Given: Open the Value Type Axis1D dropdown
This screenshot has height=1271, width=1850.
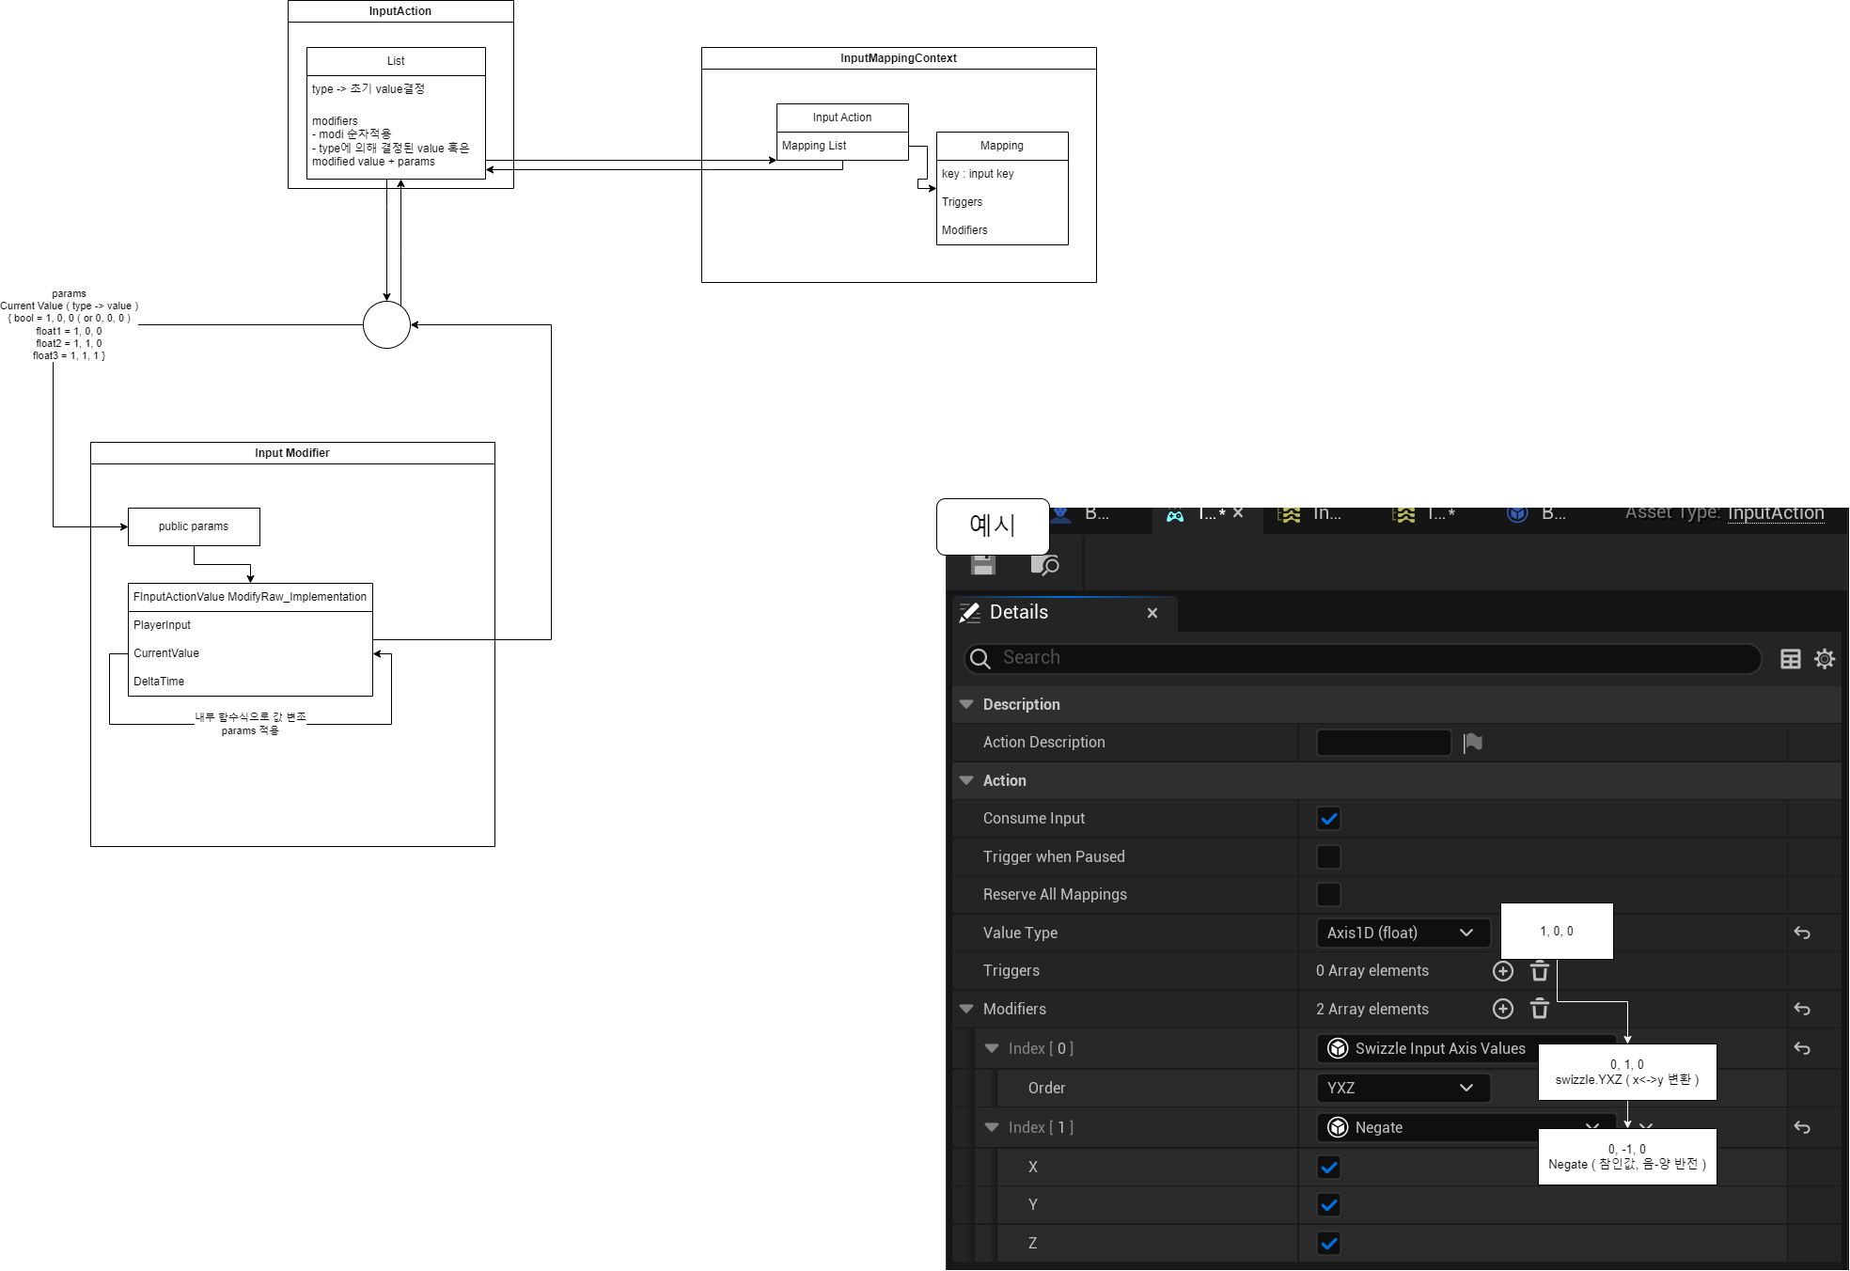Looking at the screenshot, I should tap(1401, 933).
